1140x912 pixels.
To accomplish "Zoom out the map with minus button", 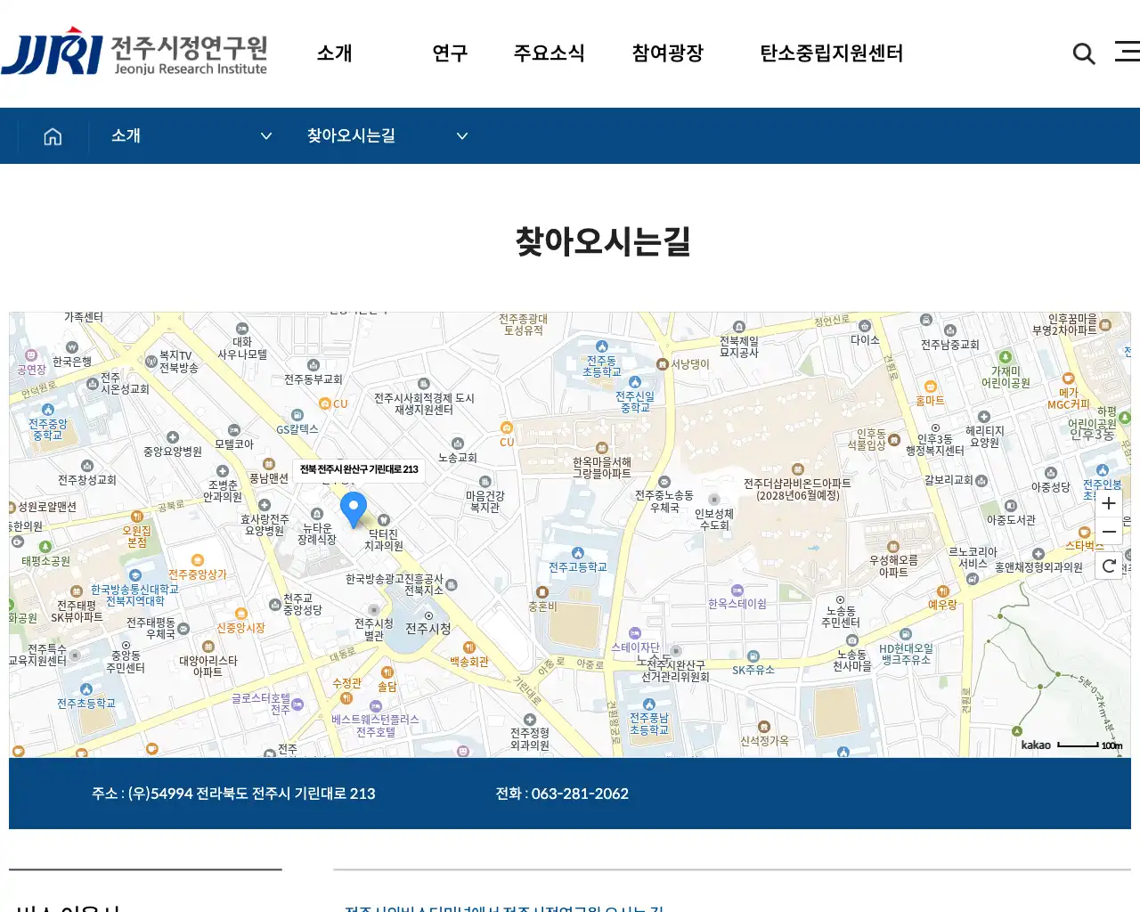I will click(1109, 531).
